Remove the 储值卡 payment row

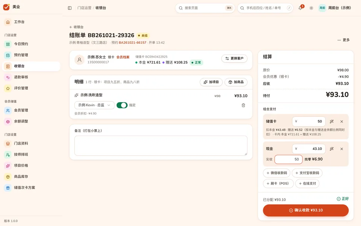tap(342, 122)
